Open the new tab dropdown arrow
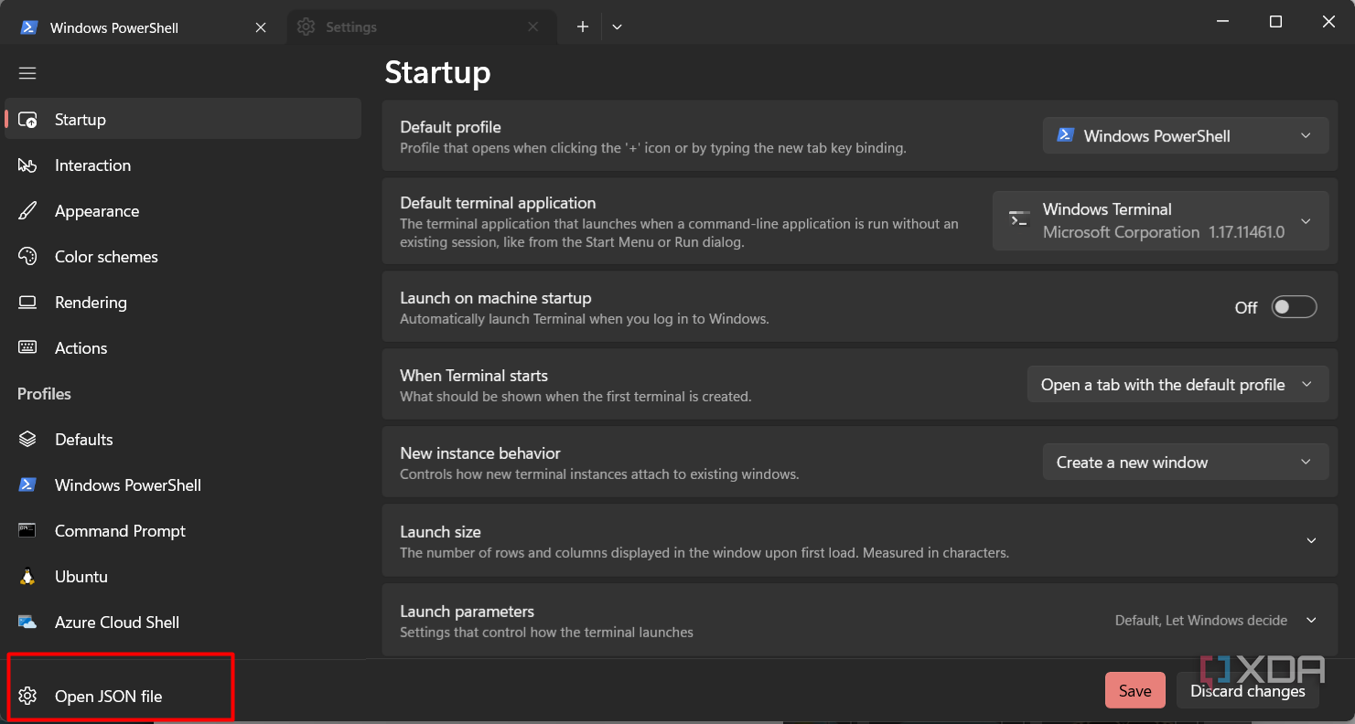This screenshot has width=1355, height=724. (617, 27)
